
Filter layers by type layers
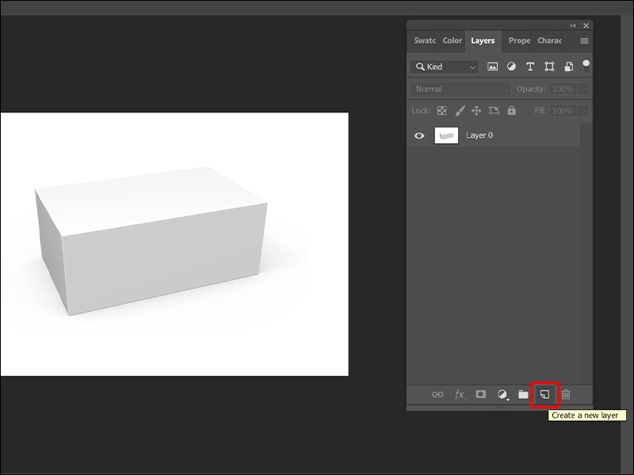(x=530, y=66)
